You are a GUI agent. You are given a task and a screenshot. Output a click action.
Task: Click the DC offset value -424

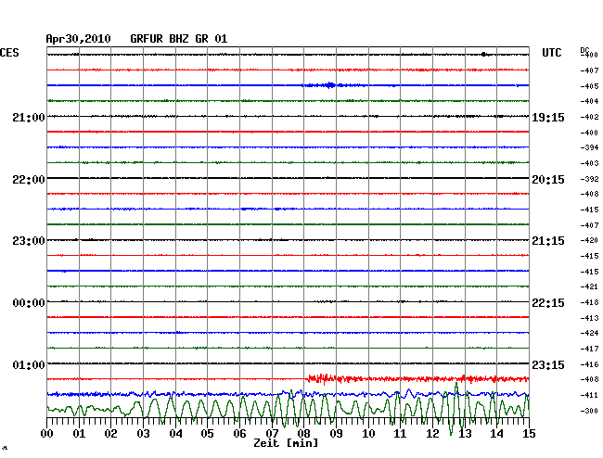(589, 333)
